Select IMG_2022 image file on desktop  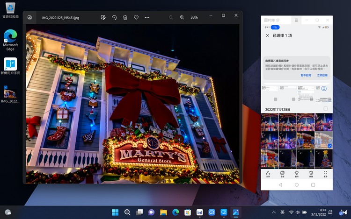pos(10,94)
